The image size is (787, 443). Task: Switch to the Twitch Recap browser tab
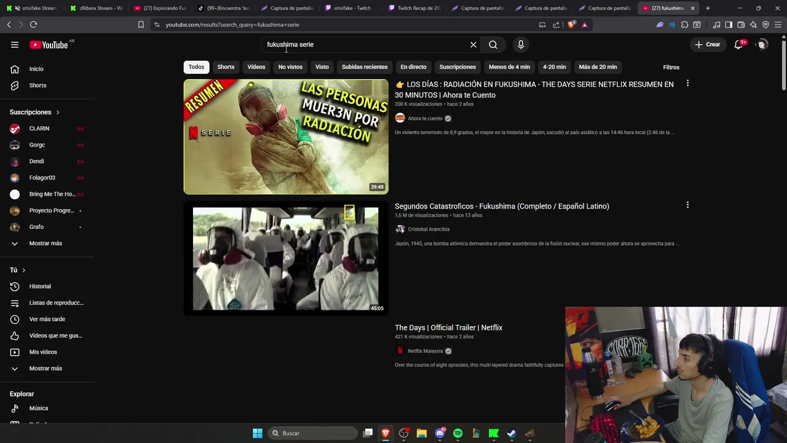coord(414,8)
